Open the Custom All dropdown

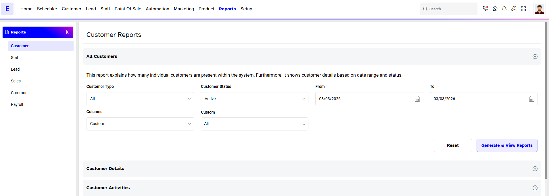point(255,124)
